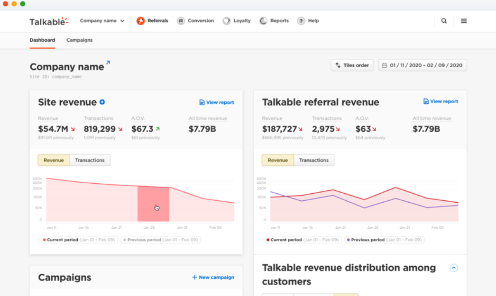Open the Company name dropdown in navbar
This screenshot has height=296, width=496.
(x=102, y=21)
